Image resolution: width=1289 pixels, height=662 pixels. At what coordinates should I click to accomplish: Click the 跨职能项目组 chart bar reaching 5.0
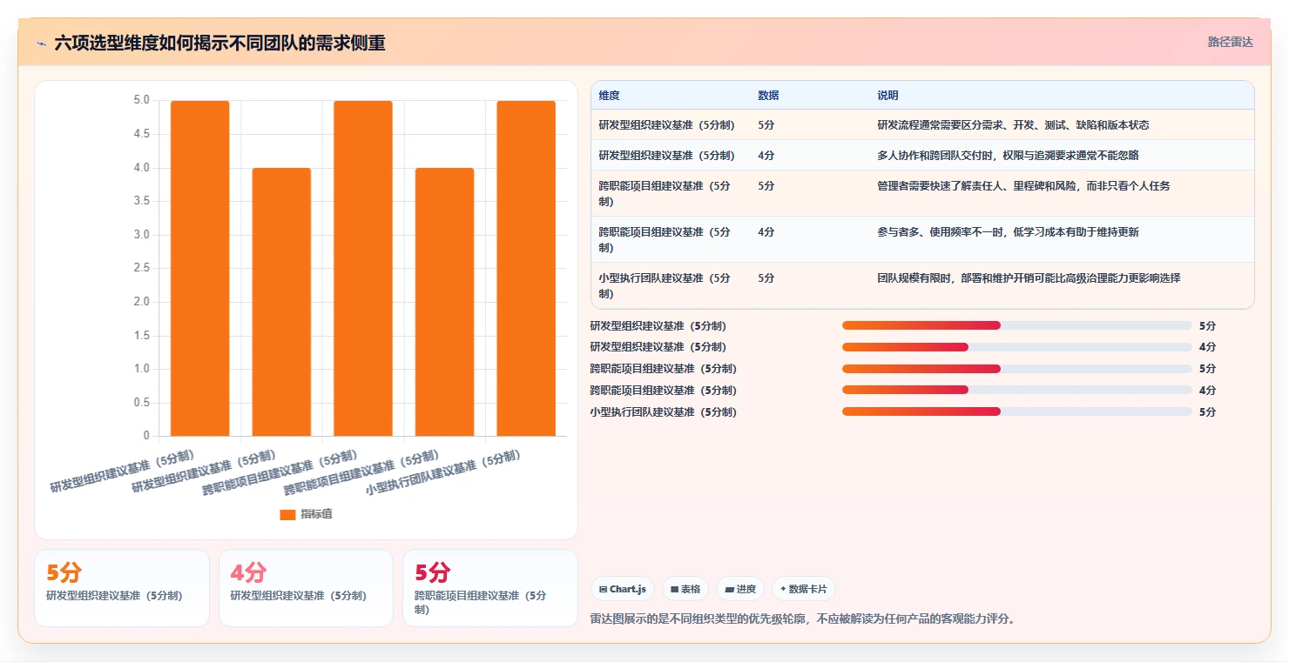[363, 268]
